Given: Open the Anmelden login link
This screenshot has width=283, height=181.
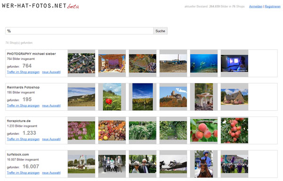Looking at the screenshot, I should click(256, 7).
